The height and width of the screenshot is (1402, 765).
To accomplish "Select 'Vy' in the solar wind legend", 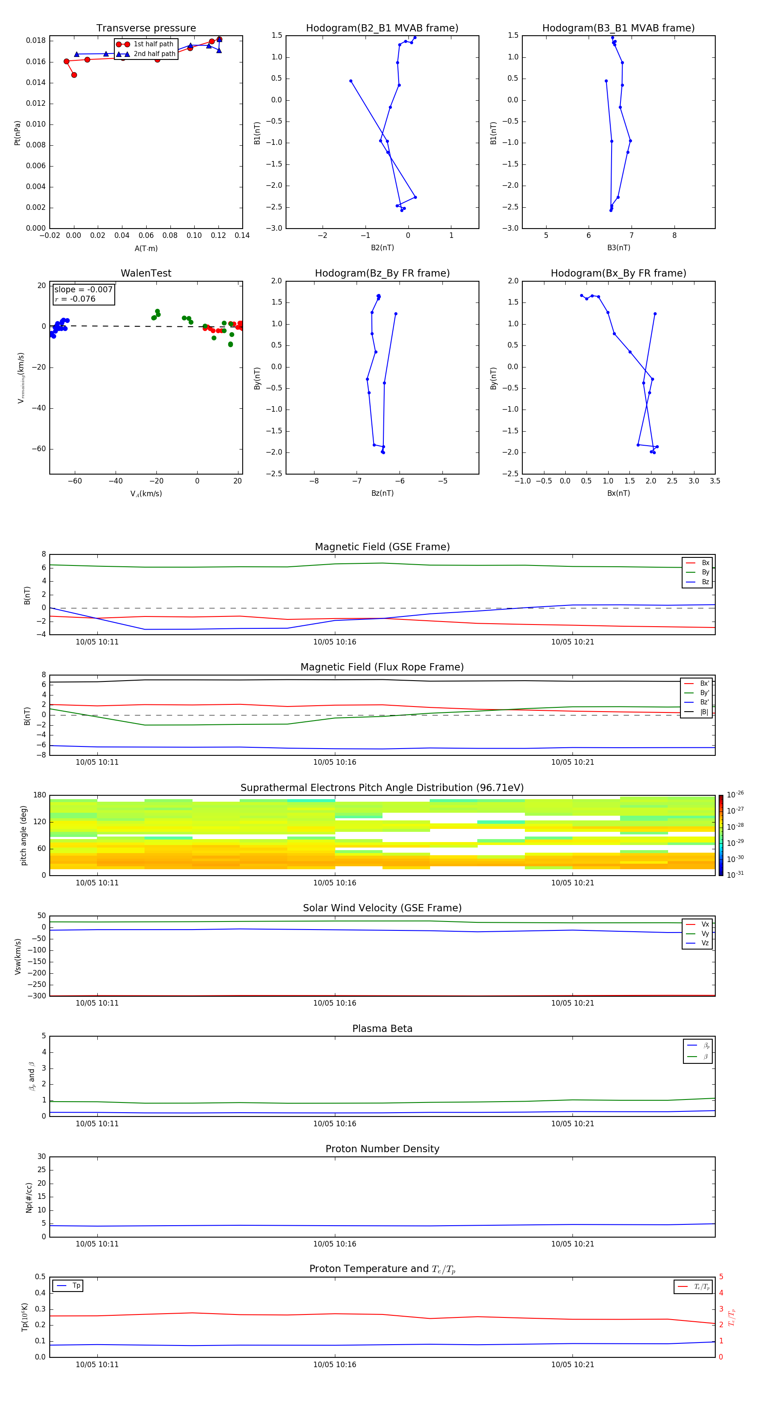I will point(697,933).
